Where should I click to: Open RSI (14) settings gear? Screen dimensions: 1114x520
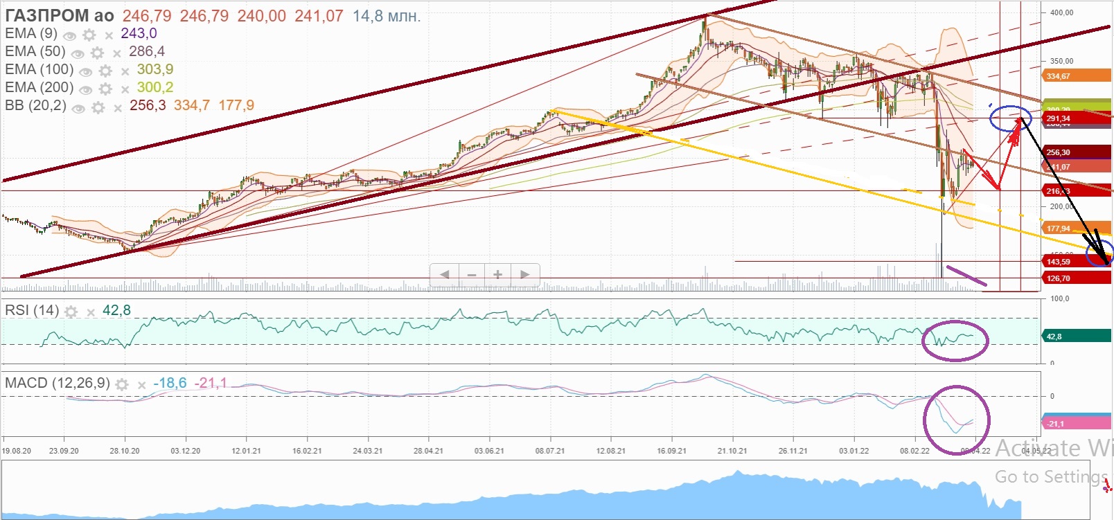(71, 312)
